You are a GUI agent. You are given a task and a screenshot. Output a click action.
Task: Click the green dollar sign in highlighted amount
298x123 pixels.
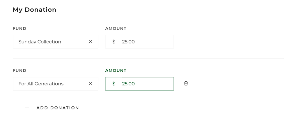114,84
